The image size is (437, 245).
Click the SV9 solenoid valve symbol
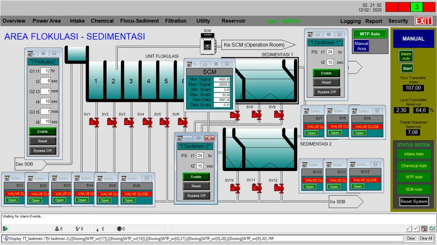coord(279,115)
